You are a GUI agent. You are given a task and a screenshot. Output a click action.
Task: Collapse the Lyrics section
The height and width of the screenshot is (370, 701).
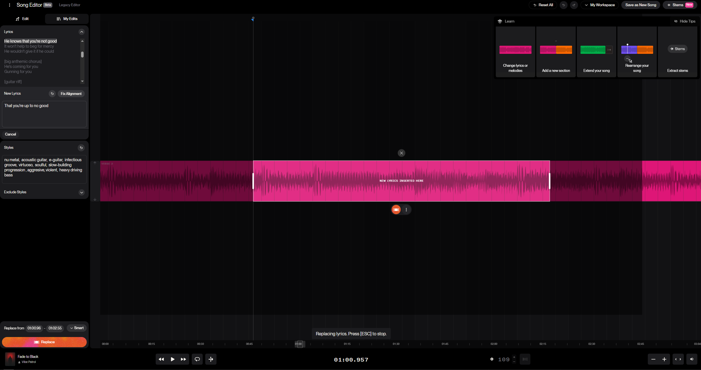82,32
